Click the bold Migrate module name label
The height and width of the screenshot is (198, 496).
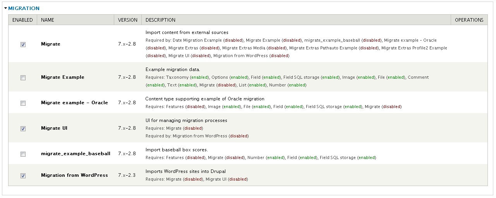(x=51, y=44)
